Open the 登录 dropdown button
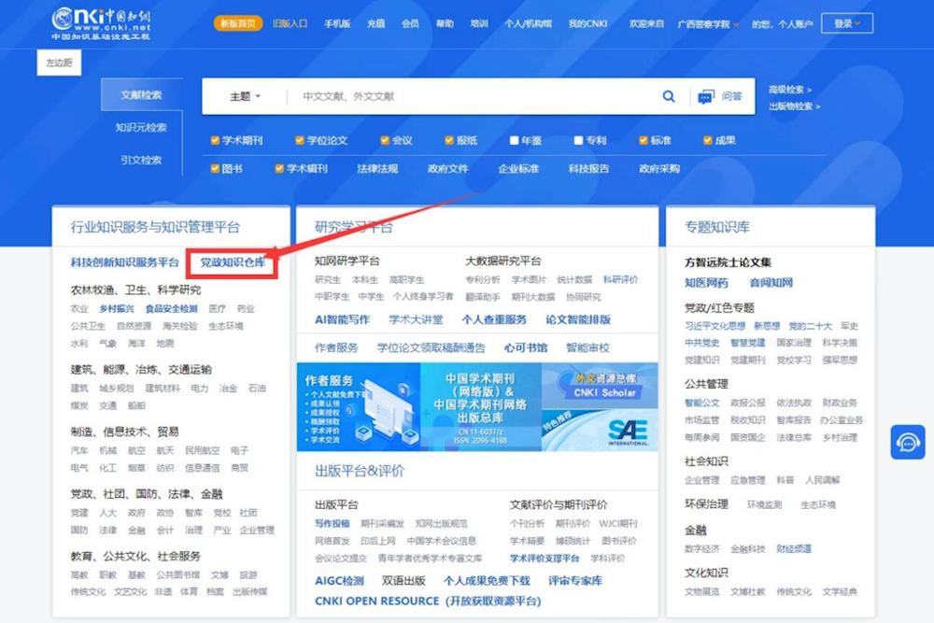The width and height of the screenshot is (934, 623). tap(847, 23)
